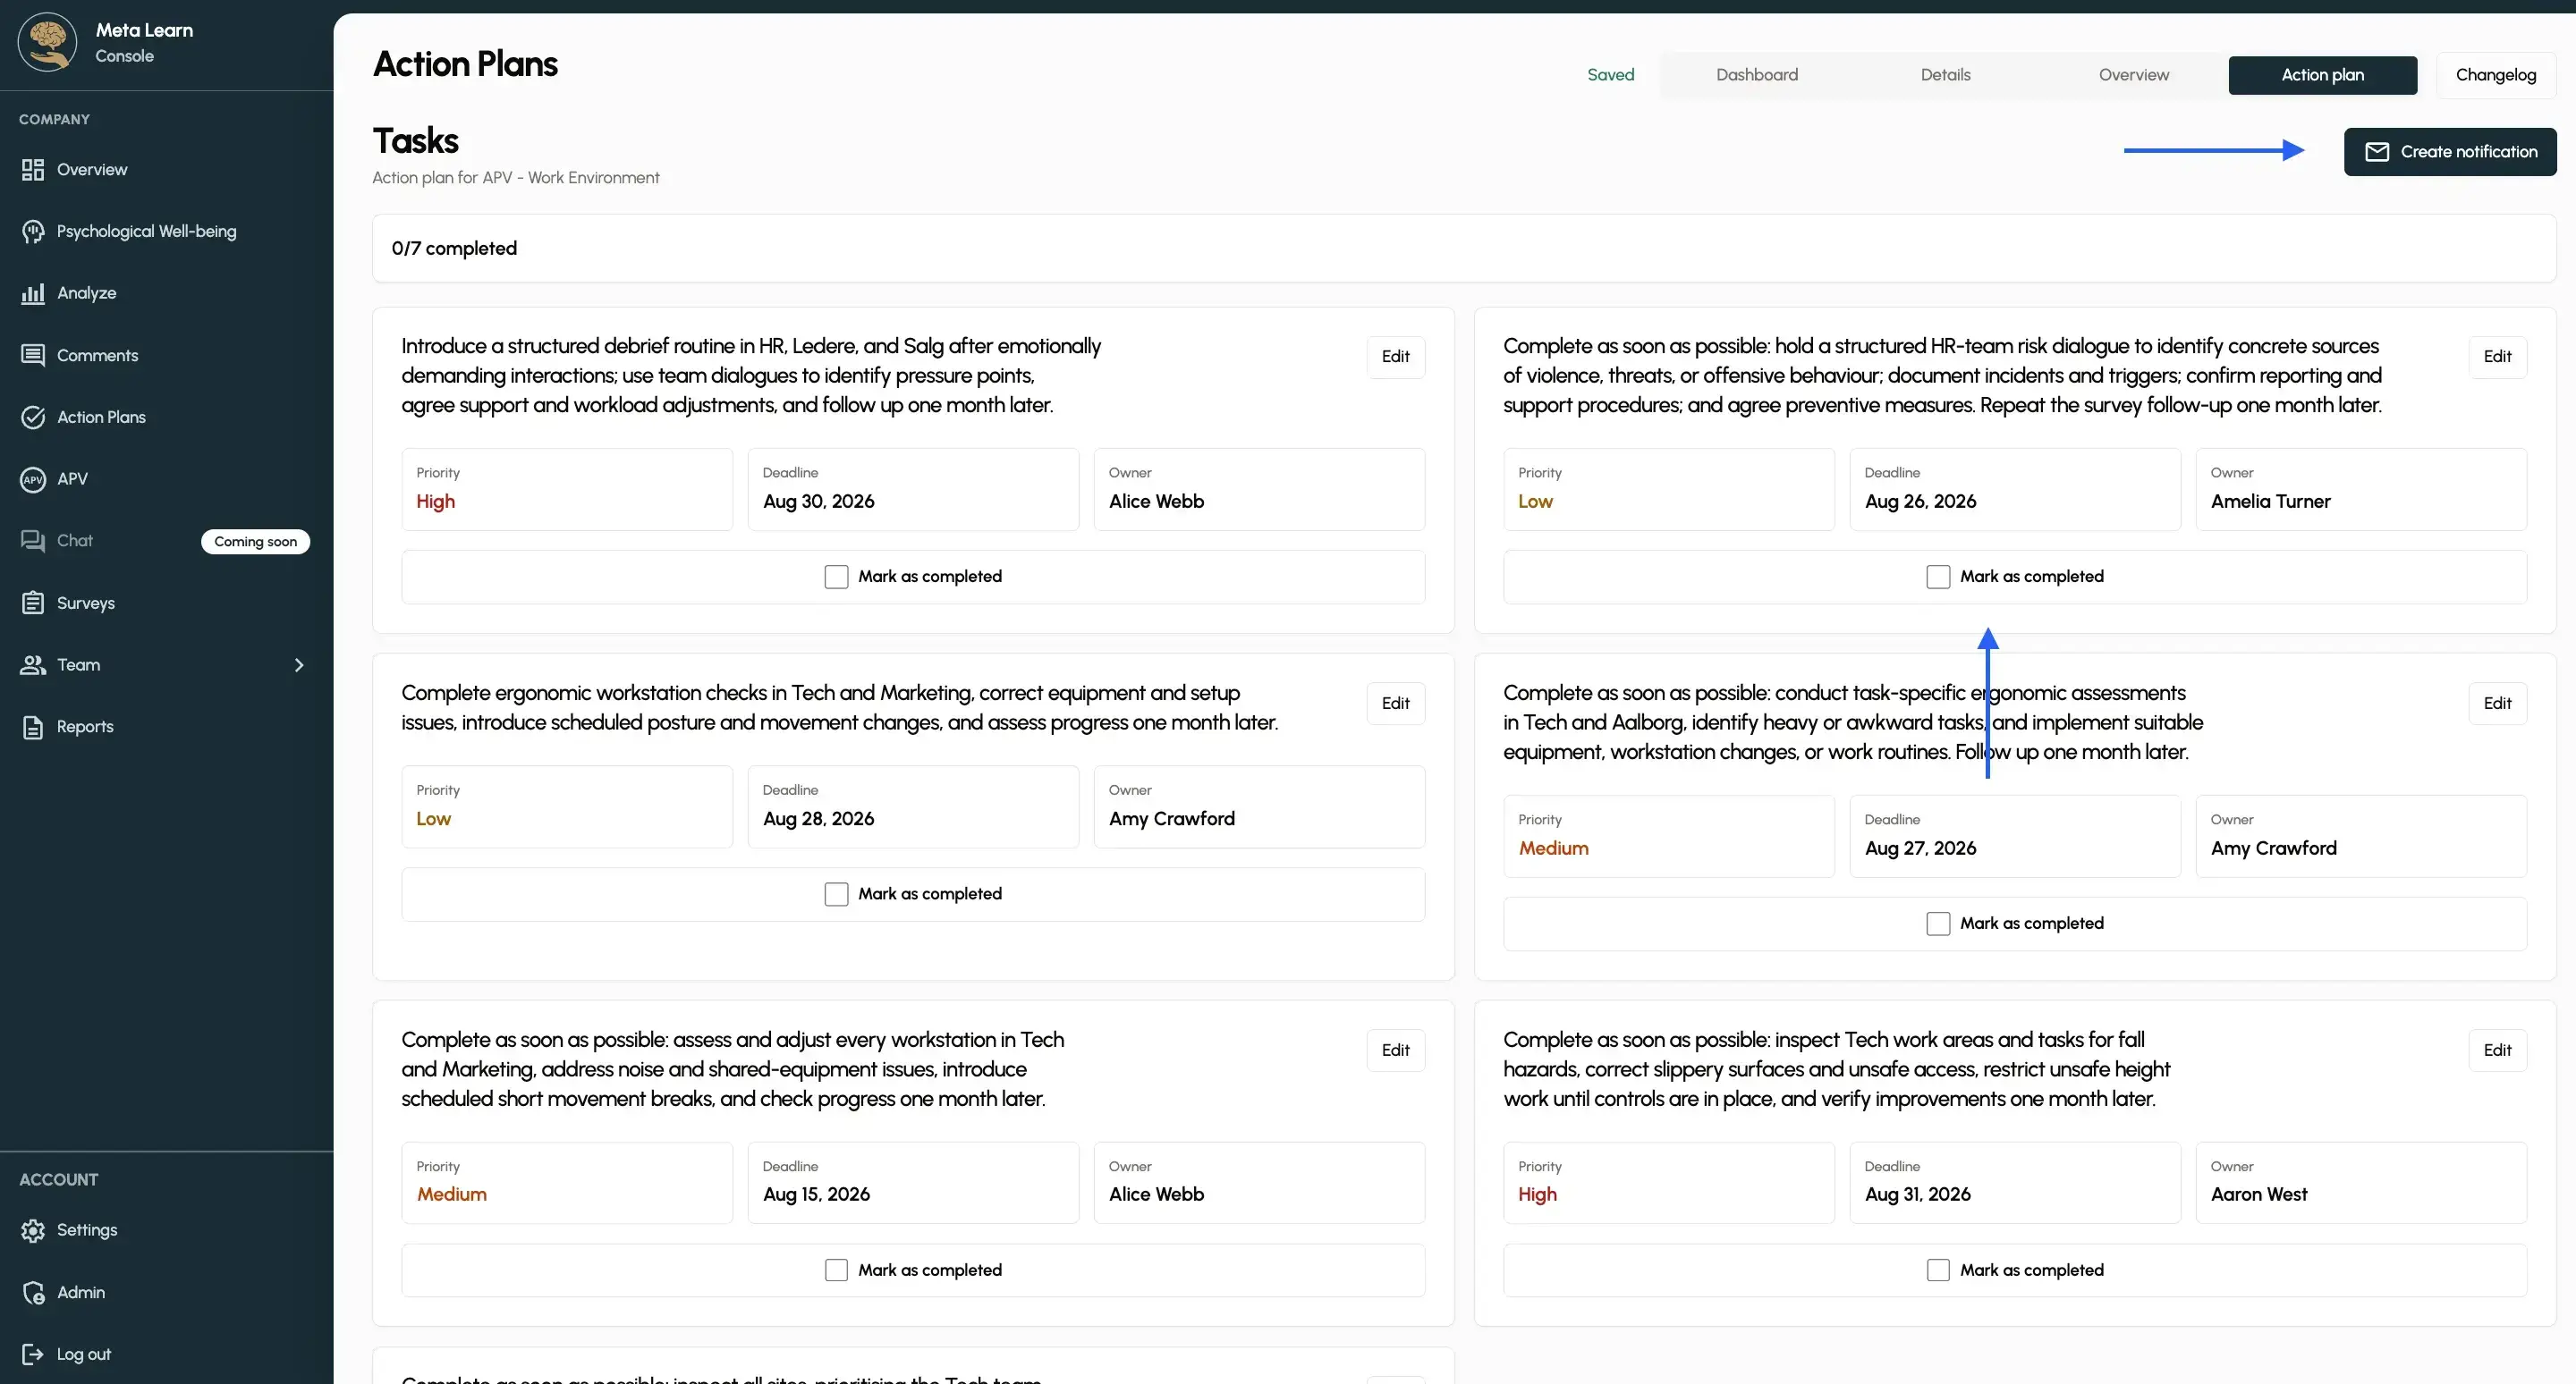Click Amy Crawford on the task-specific ergonomic assessments task
The image size is (2576, 1384).
2361,837
